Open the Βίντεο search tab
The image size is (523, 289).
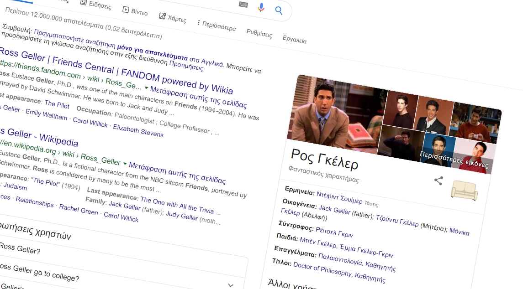point(135,11)
